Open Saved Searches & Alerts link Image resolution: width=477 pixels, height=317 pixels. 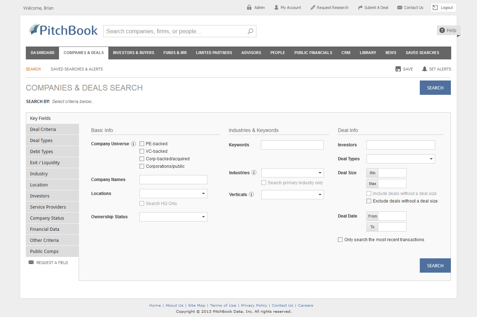click(x=77, y=69)
